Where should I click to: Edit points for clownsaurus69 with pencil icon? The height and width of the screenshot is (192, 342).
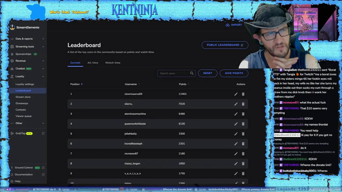coord(236,94)
